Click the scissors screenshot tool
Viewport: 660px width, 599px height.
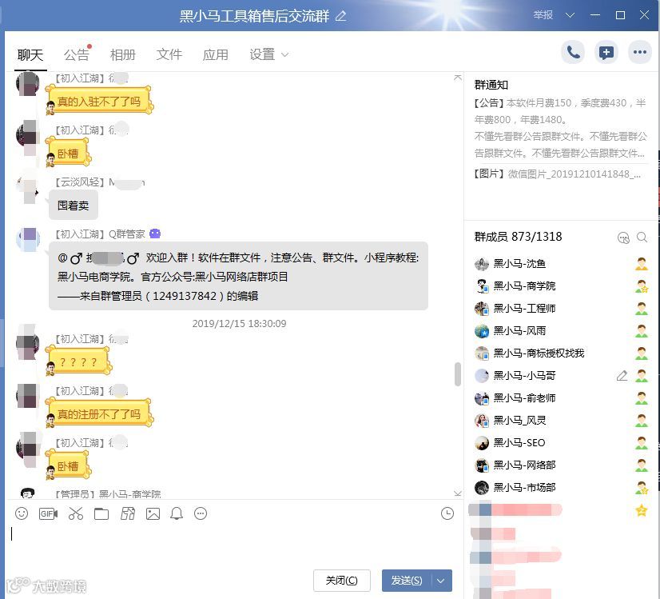pos(76,513)
